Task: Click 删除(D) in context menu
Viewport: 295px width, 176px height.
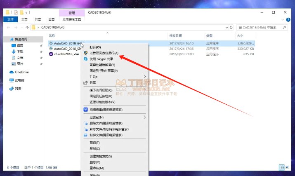Action: (x=95, y=162)
